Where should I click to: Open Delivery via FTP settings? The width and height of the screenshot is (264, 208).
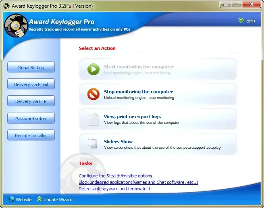click(31, 101)
